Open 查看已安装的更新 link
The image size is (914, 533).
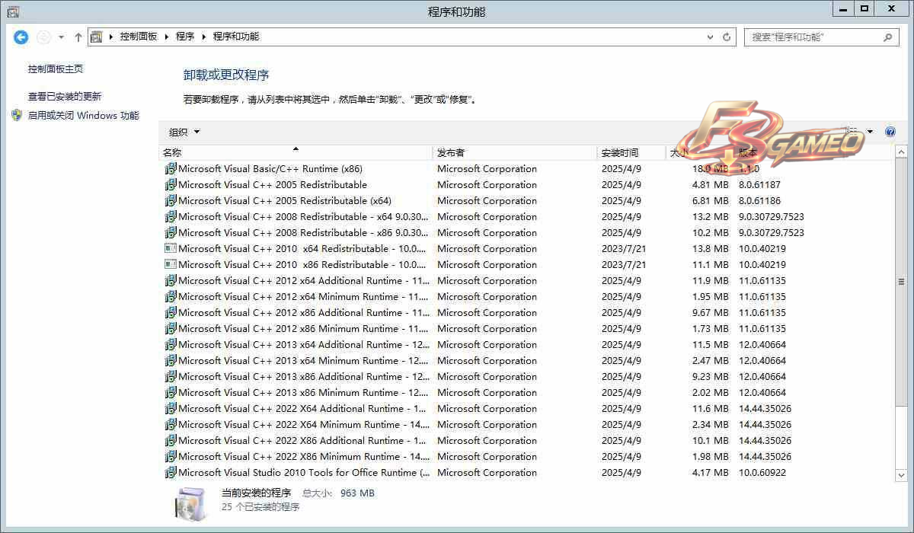pos(65,97)
